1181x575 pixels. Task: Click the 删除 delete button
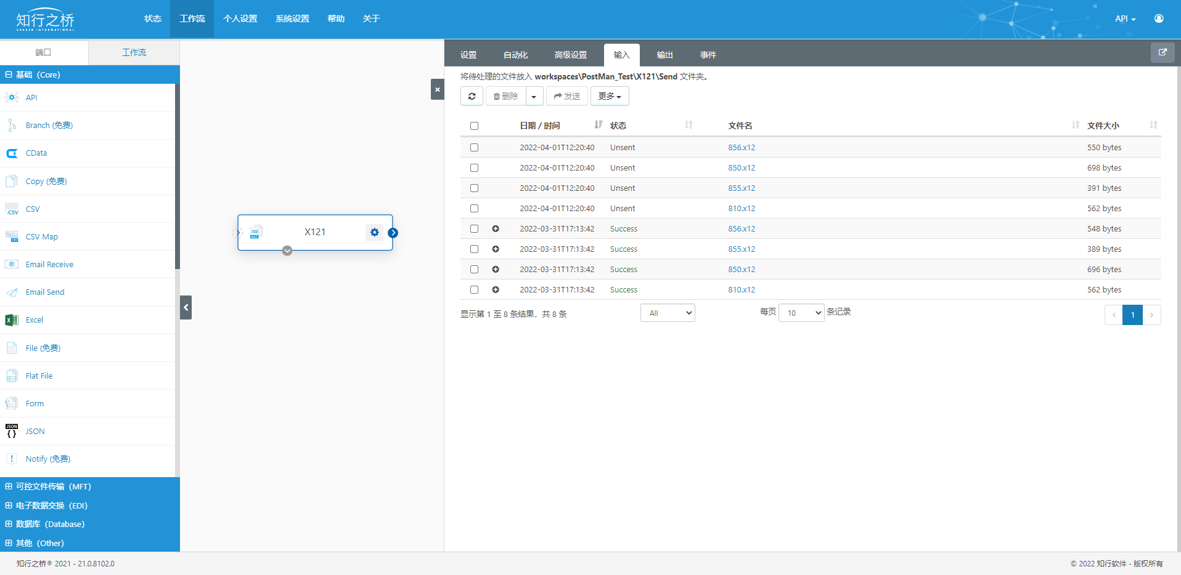pyautogui.click(x=506, y=96)
